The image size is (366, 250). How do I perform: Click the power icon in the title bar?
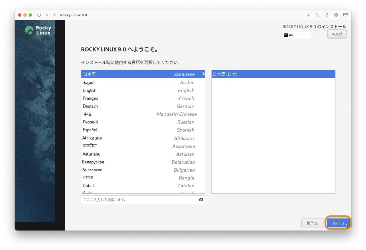coord(39,15)
